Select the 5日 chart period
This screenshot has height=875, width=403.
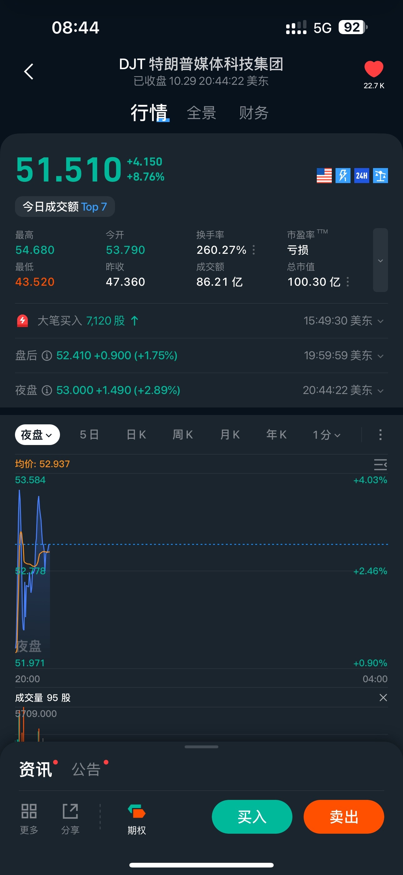click(x=89, y=434)
